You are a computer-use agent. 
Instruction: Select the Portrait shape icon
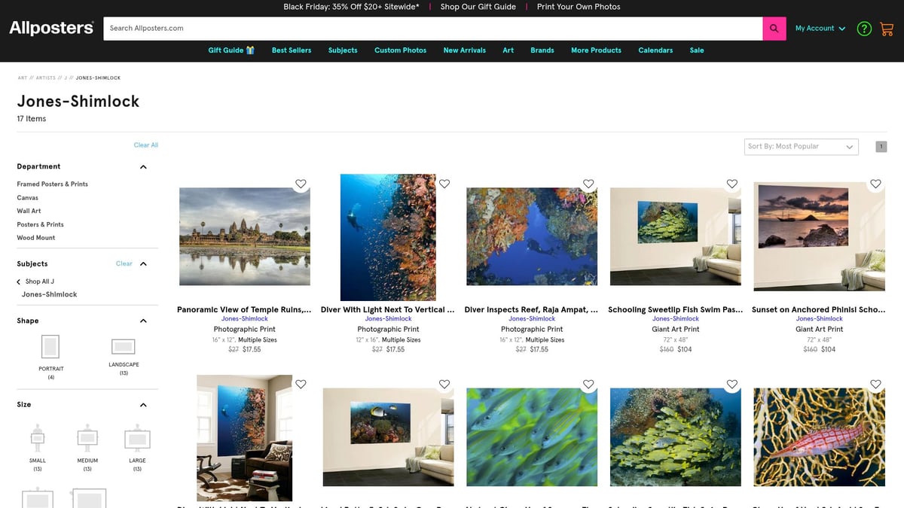50,347
